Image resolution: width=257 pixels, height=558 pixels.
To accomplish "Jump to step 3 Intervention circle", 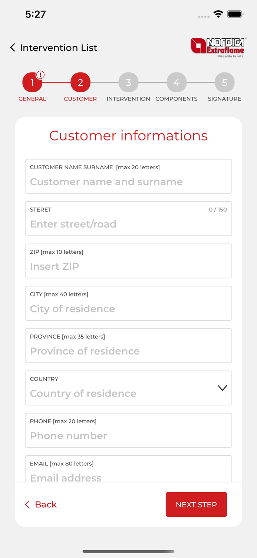I will (x=128, y=83).
